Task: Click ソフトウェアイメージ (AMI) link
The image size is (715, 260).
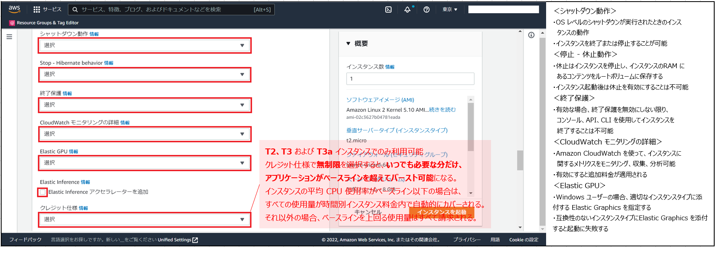Action: (380, 100)
